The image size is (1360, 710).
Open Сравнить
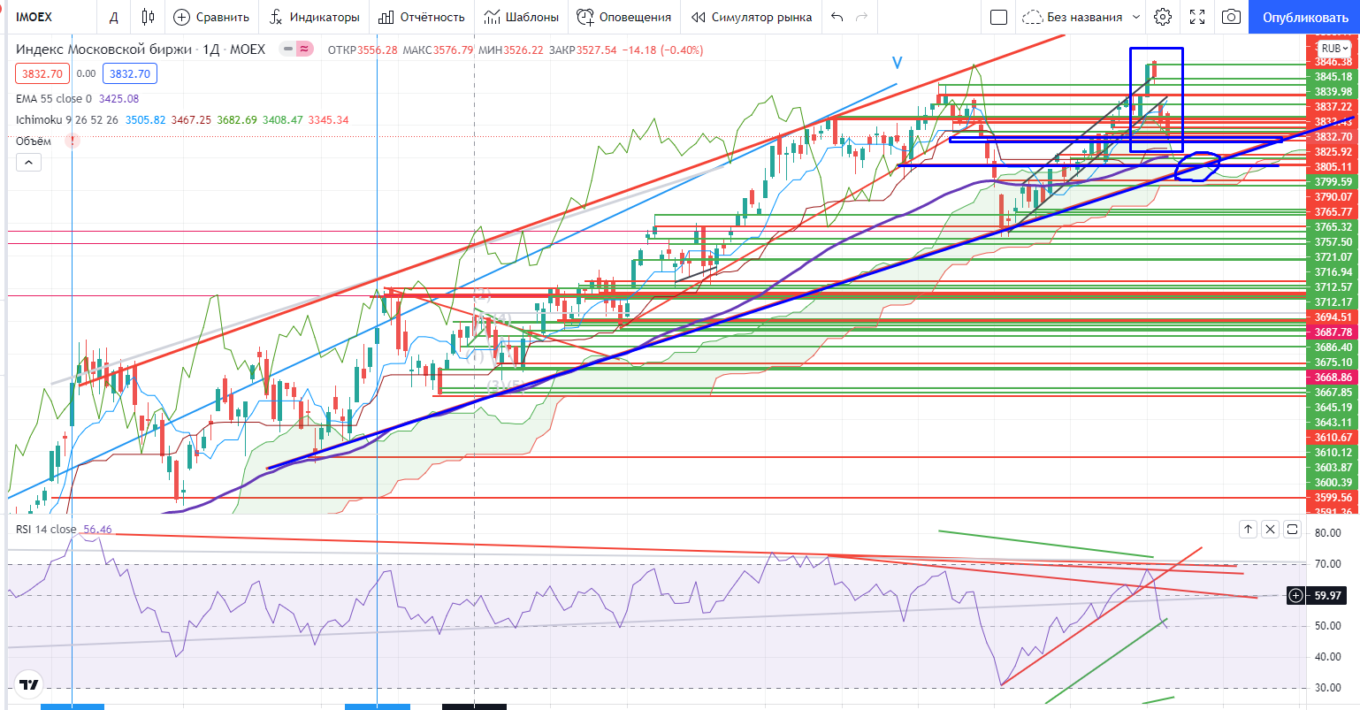click(211, 17)
